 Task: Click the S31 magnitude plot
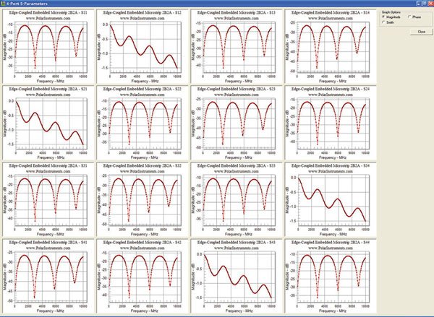coord(49,201)
